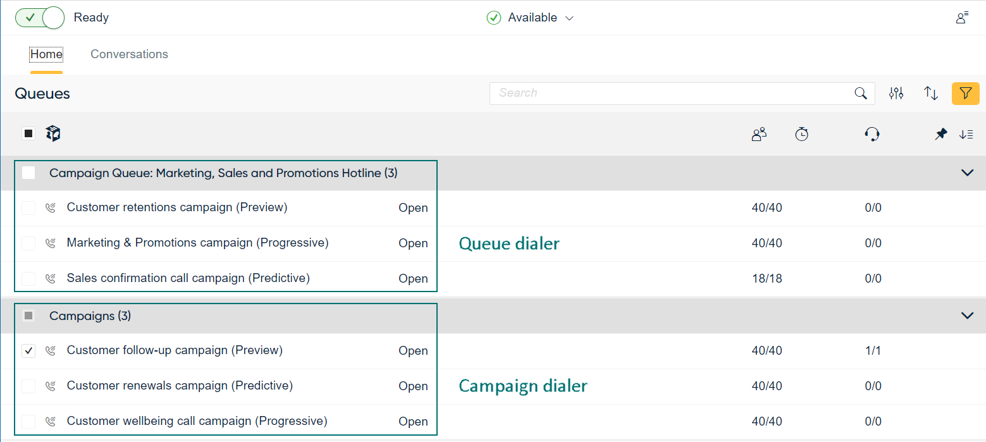Click the headset agents column icon
This screenshot has height=442, width=986.
[x=872, y=134]
